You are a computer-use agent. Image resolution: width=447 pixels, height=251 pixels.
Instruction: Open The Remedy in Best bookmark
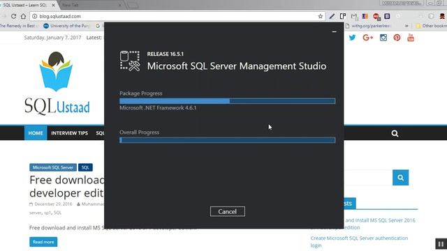pos(18,26)
